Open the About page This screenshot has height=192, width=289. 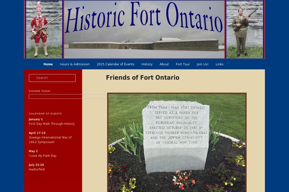pos(164,64)
